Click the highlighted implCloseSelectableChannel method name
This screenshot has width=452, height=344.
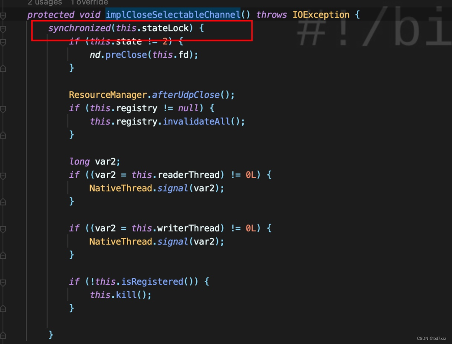click(x=173, y=15)
